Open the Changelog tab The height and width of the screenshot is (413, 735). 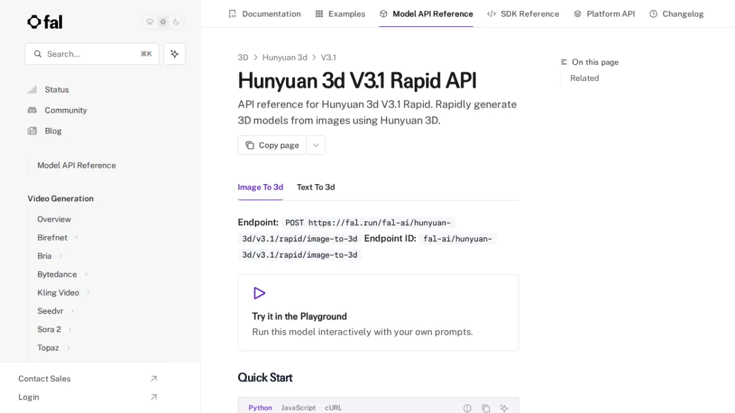click(x=676, y=13)
